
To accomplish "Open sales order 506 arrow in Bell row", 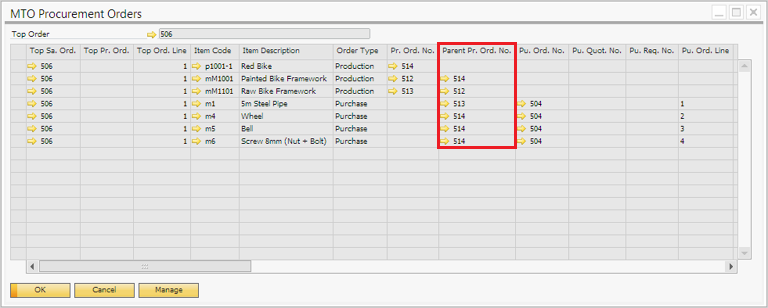I will [x=32, y=129].
